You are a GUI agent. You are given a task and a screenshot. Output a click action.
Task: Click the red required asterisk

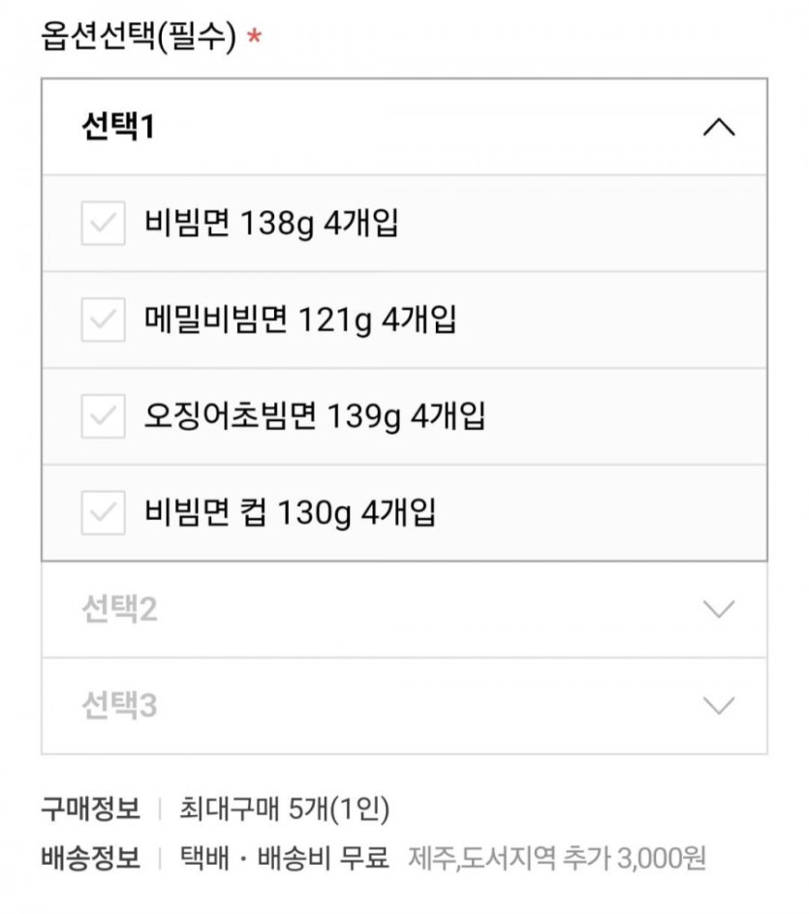(255, 41)
